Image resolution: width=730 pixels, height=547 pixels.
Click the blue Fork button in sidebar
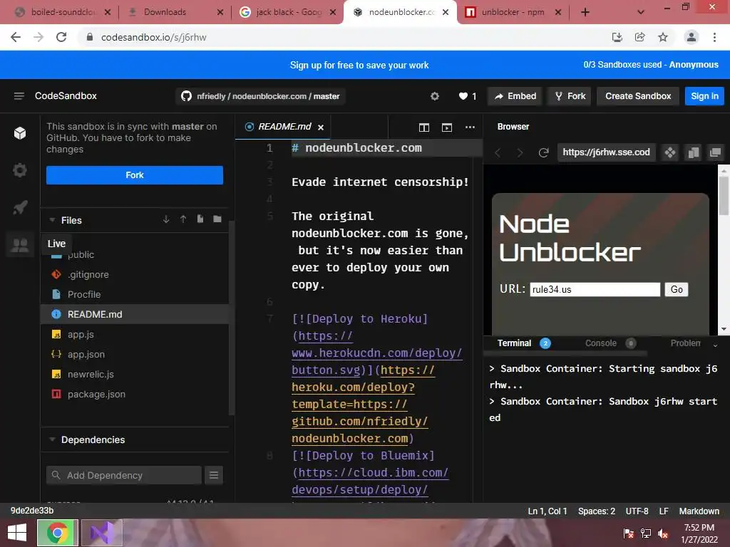click(135, 175)
